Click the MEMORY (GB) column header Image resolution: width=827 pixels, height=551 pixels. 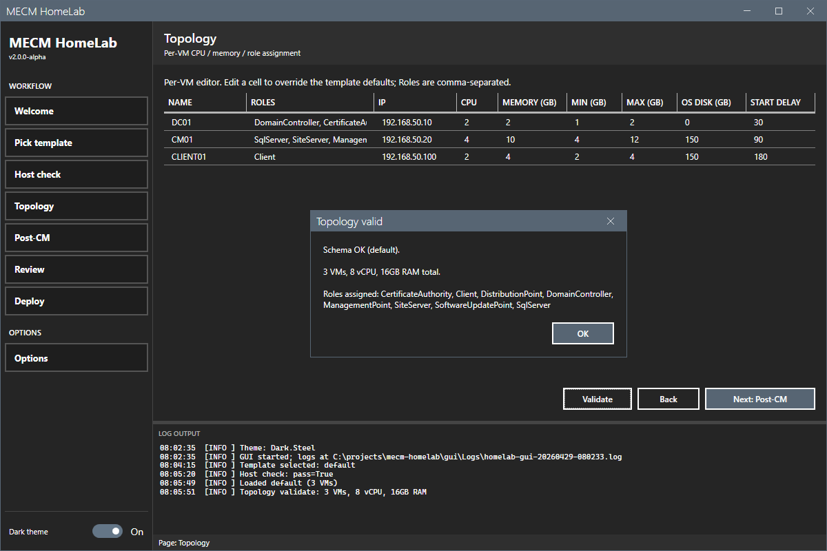coord(533,103)
